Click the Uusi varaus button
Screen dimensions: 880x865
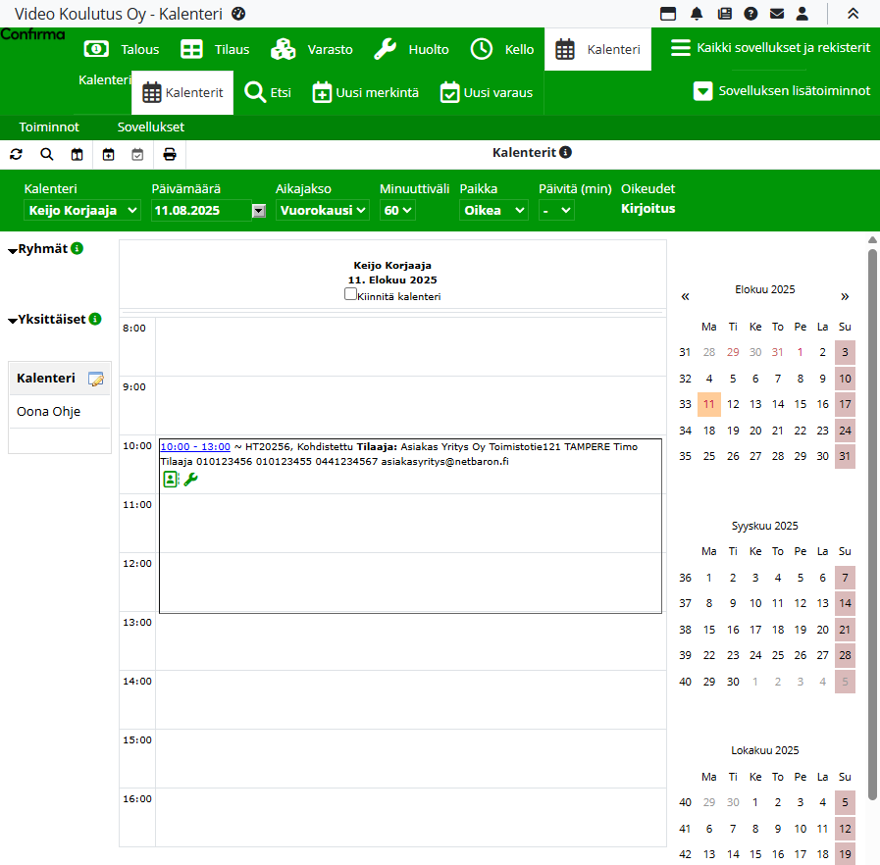pyautogui.click(x=487, y=93)
